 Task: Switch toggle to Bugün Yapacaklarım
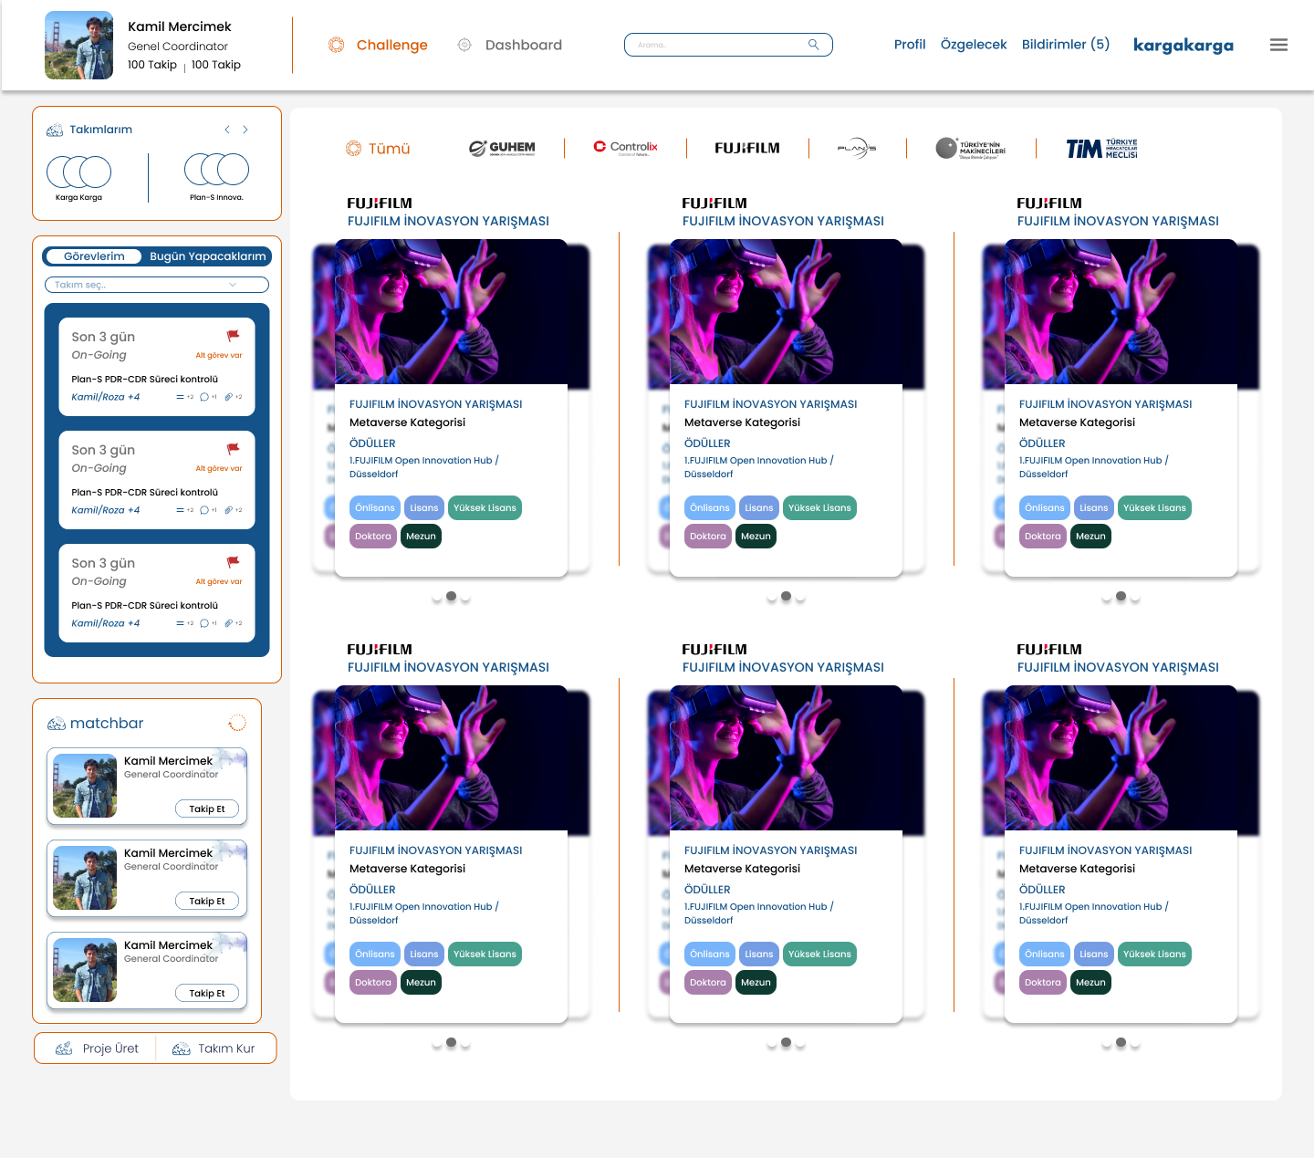(x=208, y=256)
